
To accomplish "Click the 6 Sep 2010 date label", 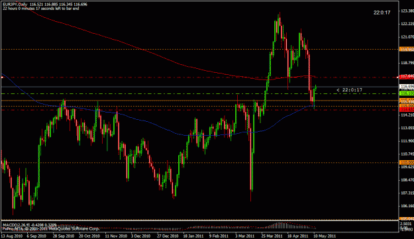I will tap(36, 236).
